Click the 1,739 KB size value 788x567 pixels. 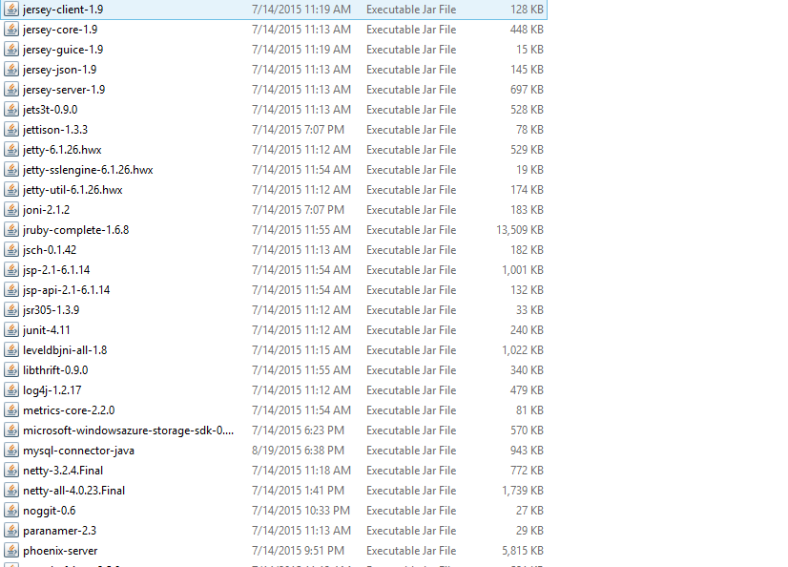coord(523,491)
